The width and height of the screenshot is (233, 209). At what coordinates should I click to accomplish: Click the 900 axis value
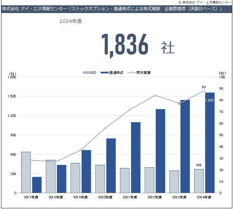(13, 135)
